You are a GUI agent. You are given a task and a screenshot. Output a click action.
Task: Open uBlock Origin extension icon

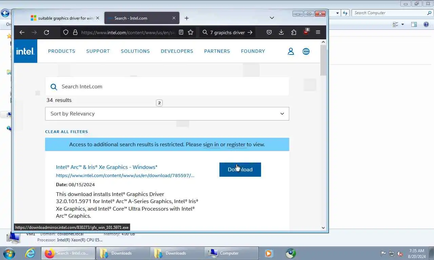coord(306,32)
